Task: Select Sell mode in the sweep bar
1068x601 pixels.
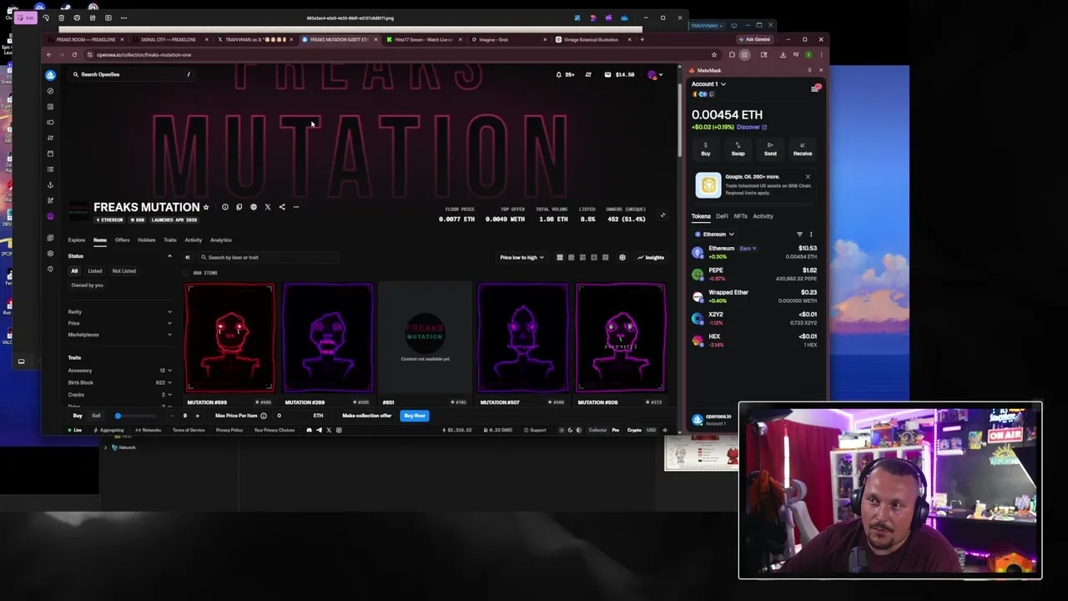Action: (96, 416)
